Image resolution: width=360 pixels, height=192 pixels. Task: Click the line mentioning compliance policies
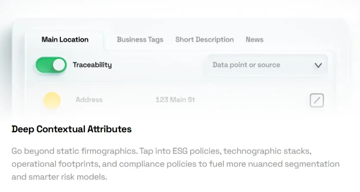(175, 164)
